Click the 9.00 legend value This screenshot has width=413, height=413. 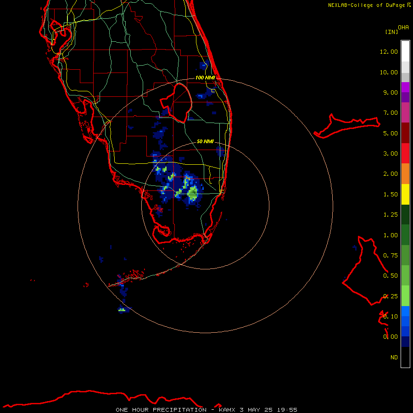click(391, 92)
